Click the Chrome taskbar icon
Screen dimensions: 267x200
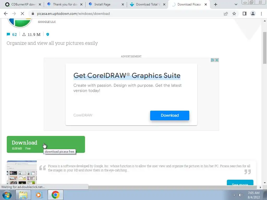(56, 195)
